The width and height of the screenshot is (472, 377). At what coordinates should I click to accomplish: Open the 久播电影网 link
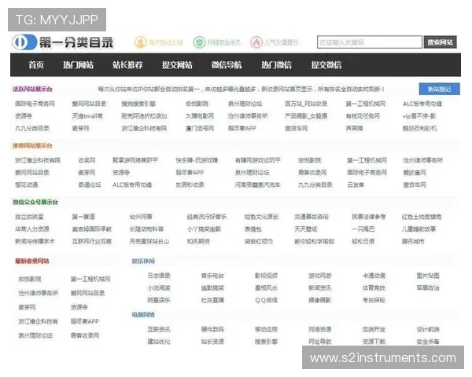pos(200,116)
